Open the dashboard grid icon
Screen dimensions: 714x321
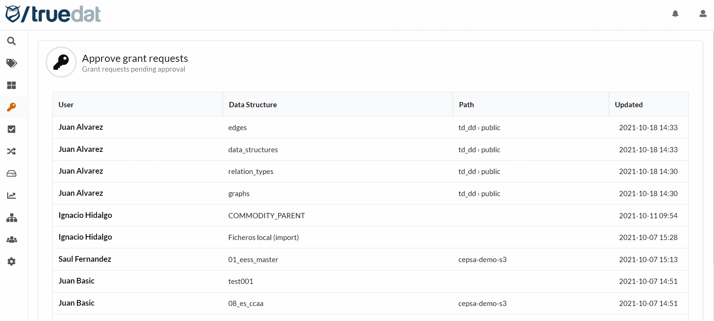[12, 85]
